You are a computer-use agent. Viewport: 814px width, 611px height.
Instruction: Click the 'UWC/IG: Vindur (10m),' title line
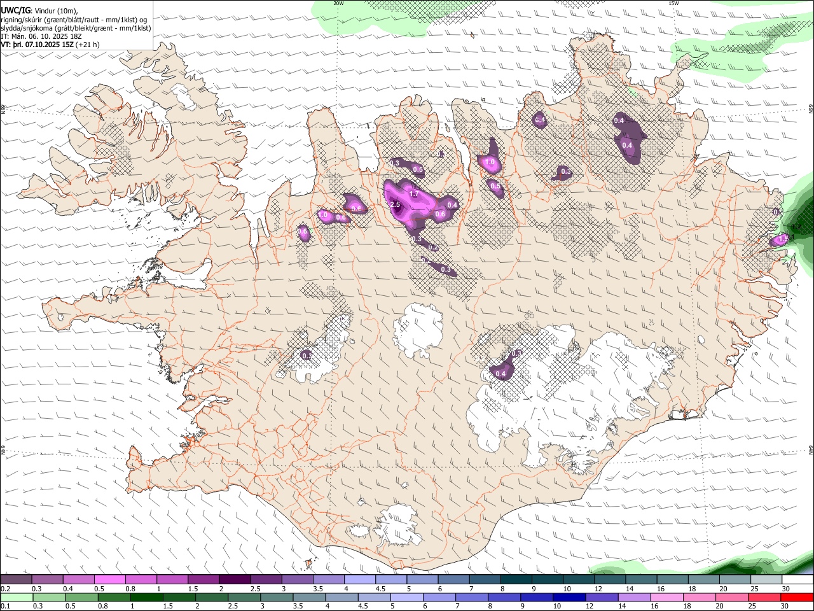(39, 10)
